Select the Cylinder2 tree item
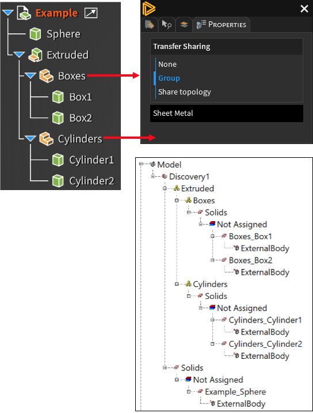 (x=91, y=181)
